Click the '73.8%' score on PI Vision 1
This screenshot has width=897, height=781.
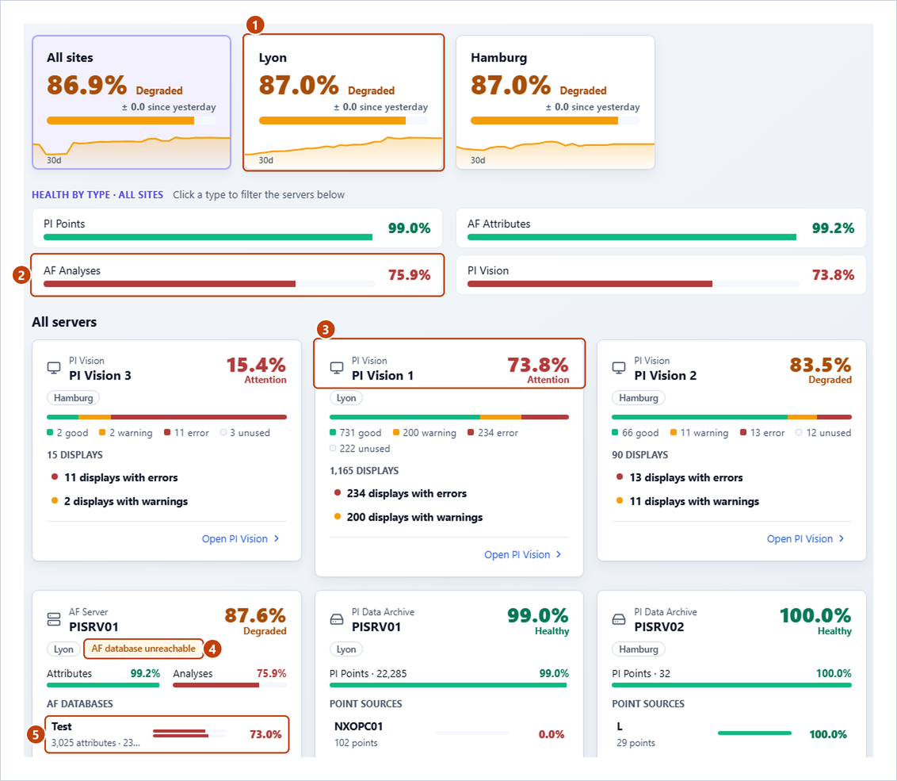tap(538, 365)
